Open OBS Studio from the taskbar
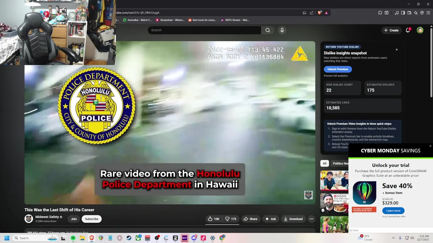 [x=157, y=238]
